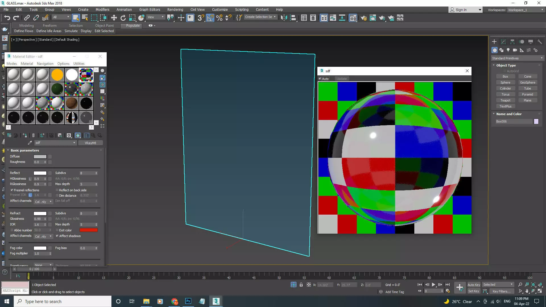Click the VRayMtl material type button
The image size is (546, 307).
(90, 143)
